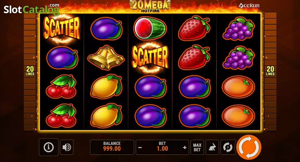Image resolution: width=300 pixels, height=162 pixels.
Task: Click the right 20 LINES indicator
Action: pos(270,71)
